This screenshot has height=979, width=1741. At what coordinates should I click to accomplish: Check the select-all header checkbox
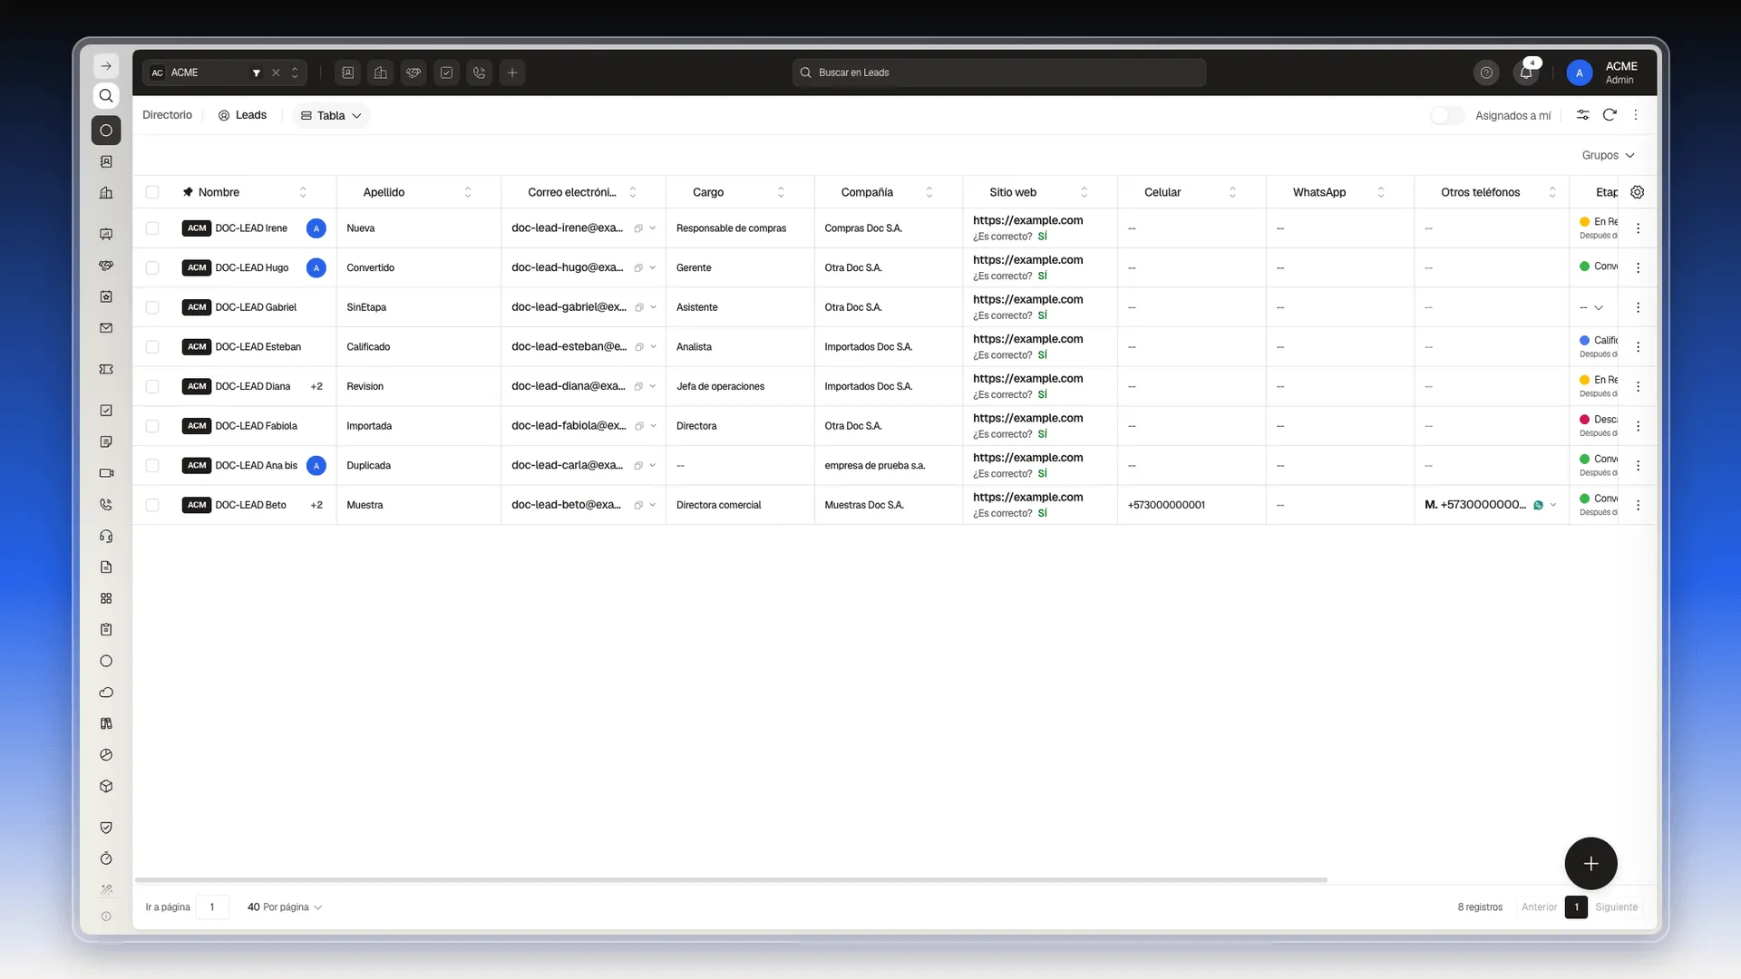point(152,192)
